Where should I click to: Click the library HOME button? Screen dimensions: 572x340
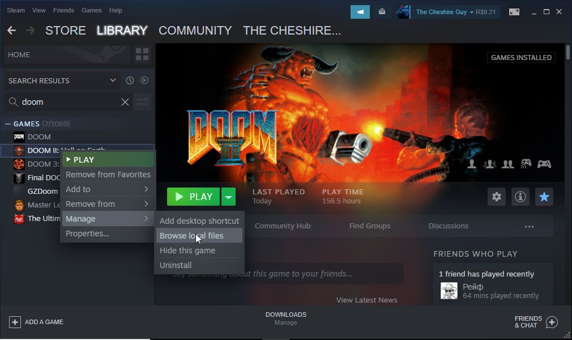coord(67,54)
